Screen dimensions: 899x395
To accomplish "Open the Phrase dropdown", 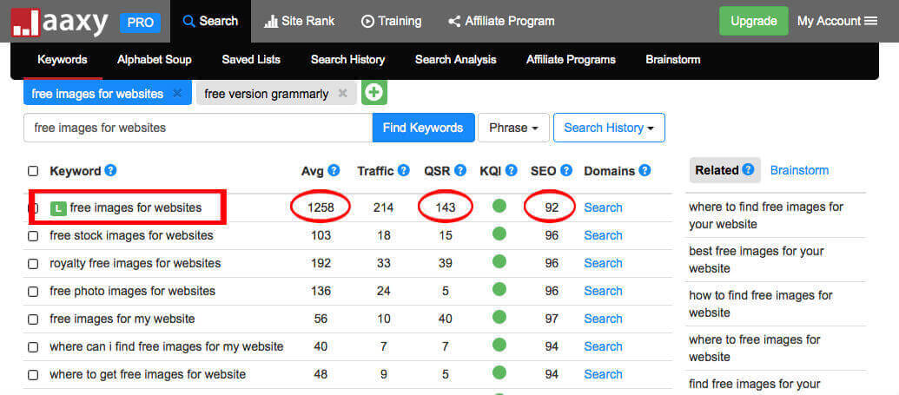I will pyautogui.click(x=513, y=128).
